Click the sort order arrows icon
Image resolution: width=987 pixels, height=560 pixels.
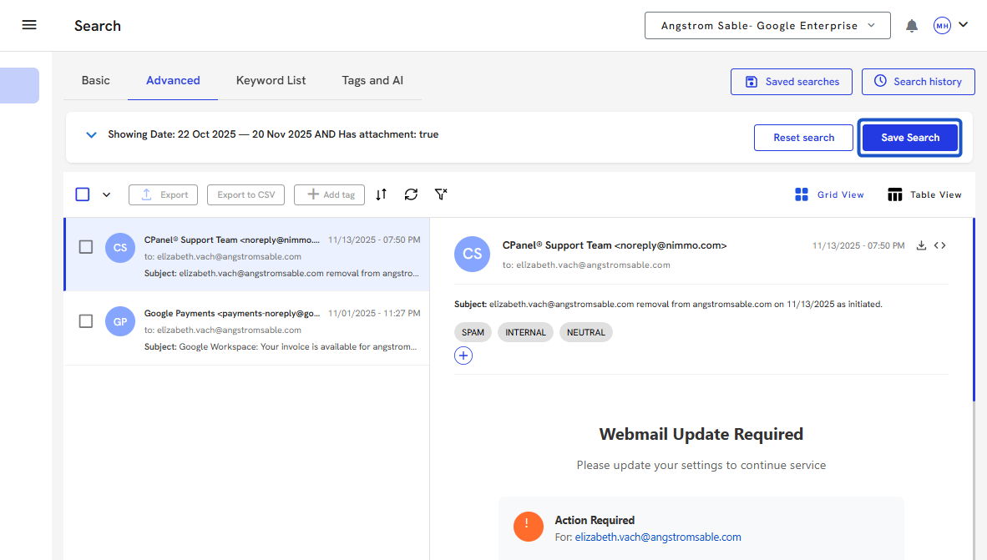[381, 194]
